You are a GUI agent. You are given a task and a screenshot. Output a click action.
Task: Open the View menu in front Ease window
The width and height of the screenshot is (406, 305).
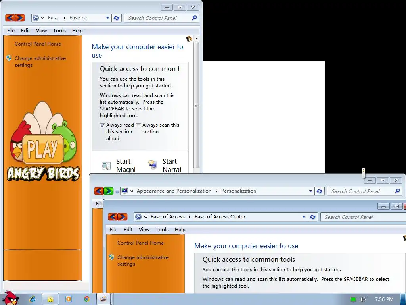coord(144,229)
